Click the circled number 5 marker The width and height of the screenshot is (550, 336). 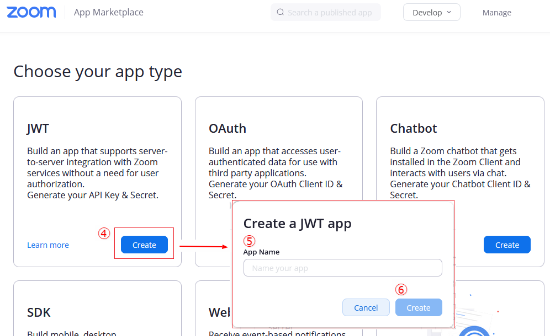tap(250, 241)
